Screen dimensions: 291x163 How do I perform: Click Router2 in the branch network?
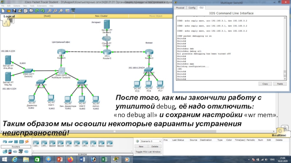(149, 52)
